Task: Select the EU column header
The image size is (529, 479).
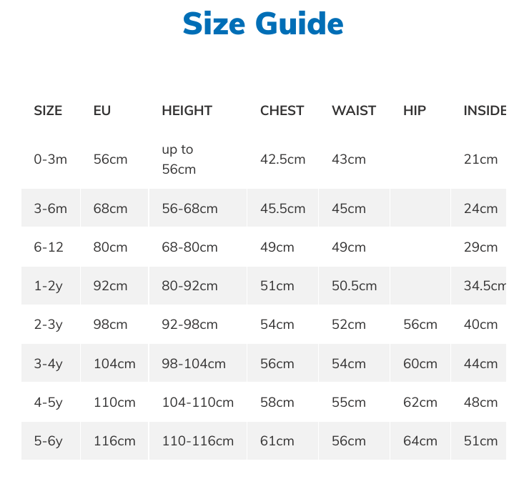Action: point(102,111)
